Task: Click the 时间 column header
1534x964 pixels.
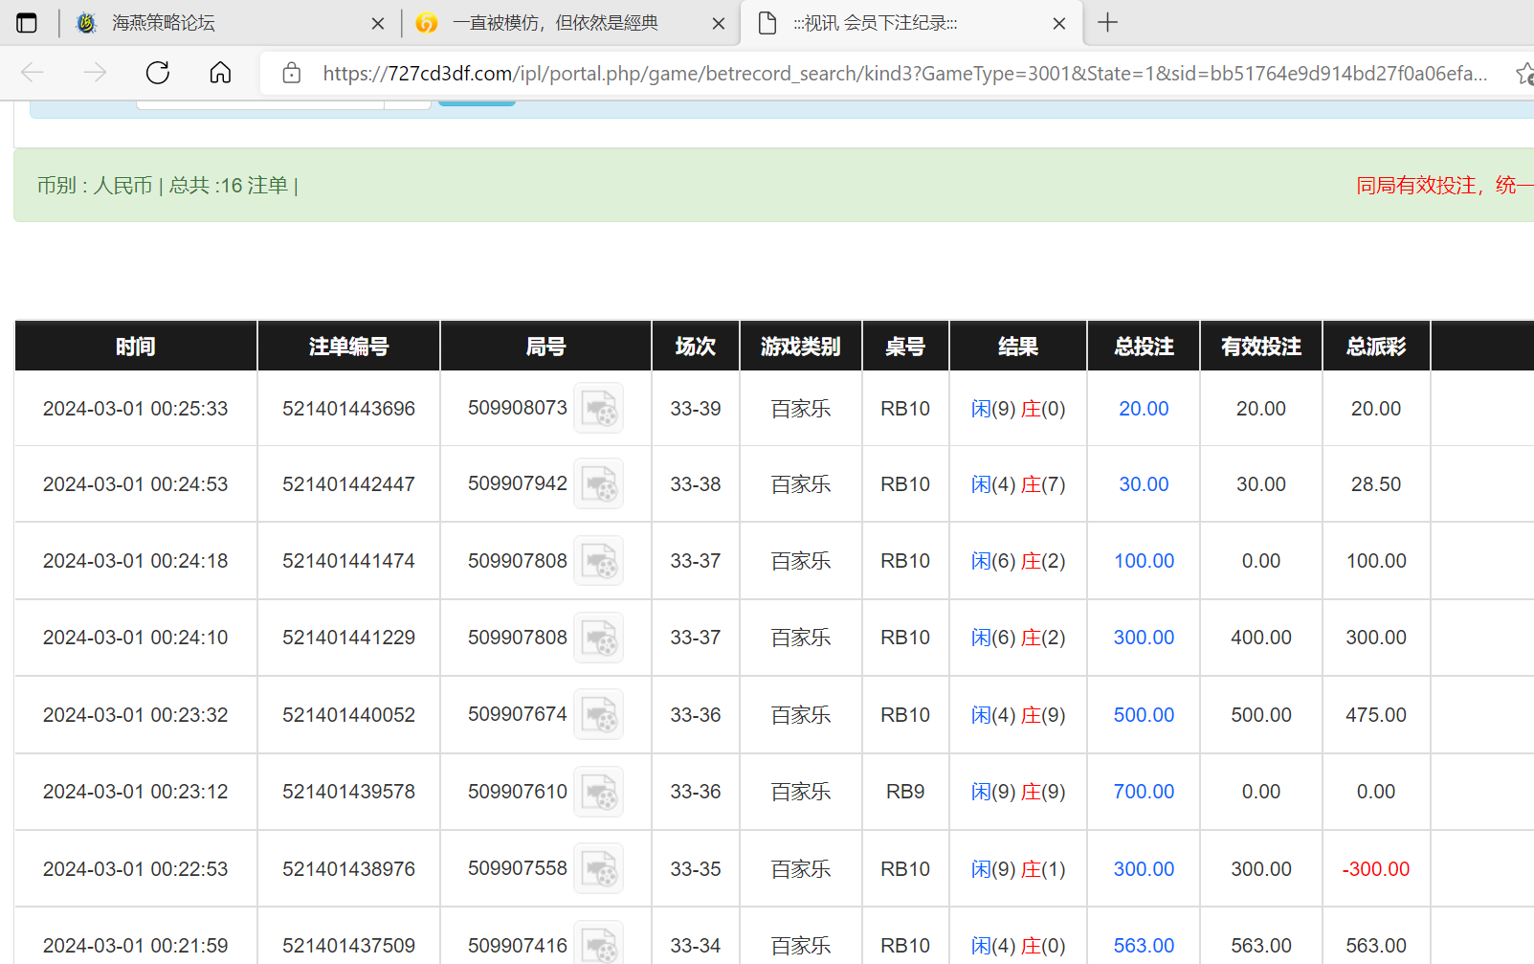Action: 136,347
